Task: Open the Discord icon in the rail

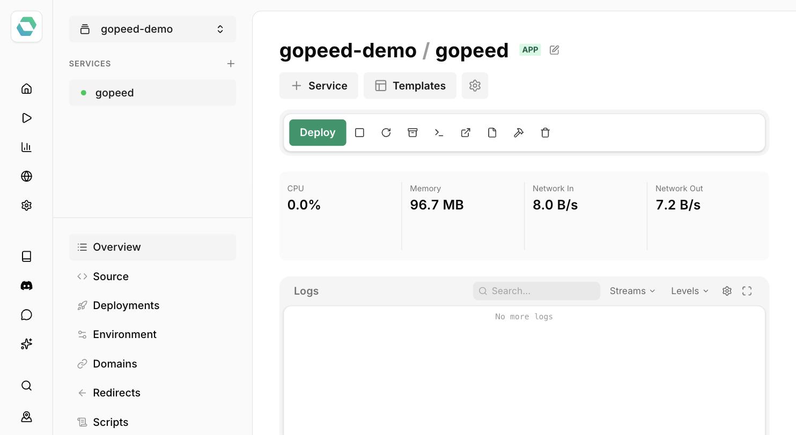Action: pos(26,286)
